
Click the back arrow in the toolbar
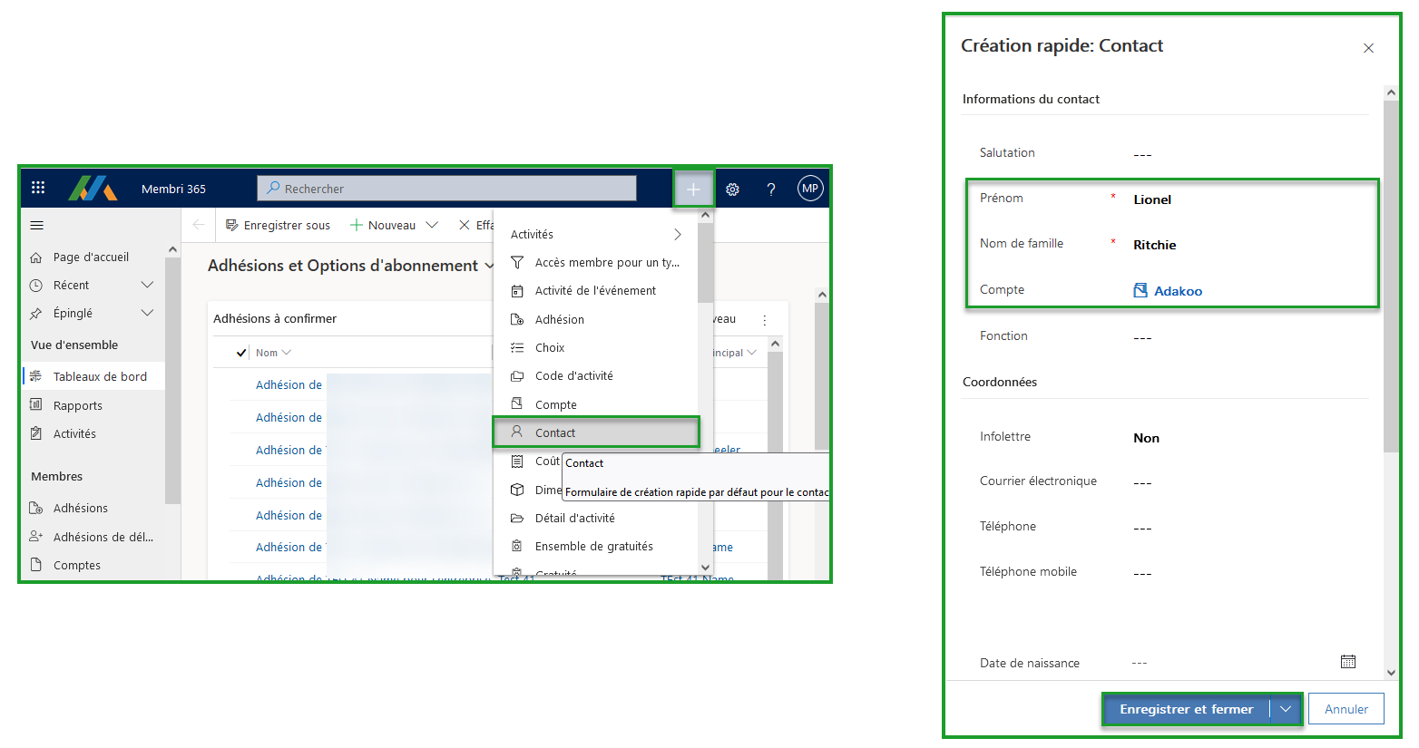(199, 225)
